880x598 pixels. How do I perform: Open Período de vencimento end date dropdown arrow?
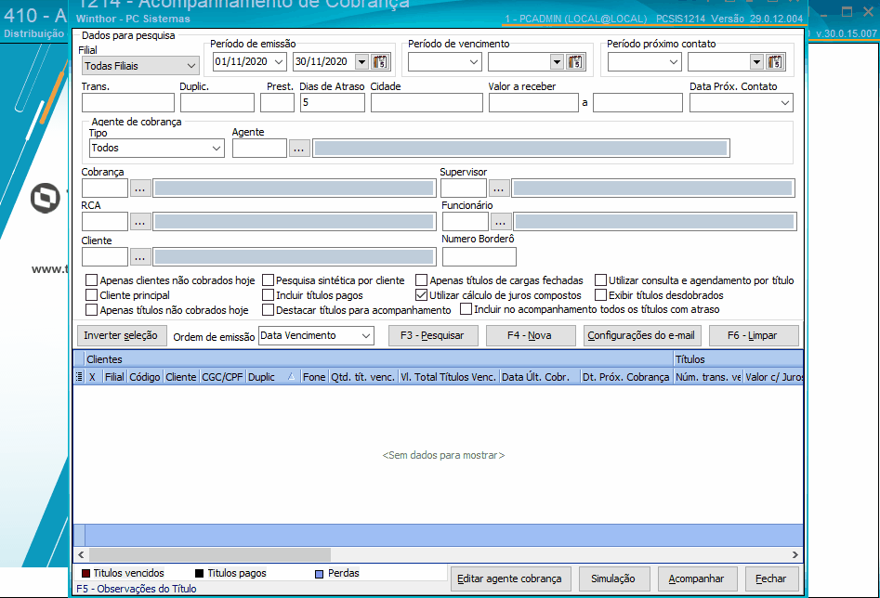[557, 61]
